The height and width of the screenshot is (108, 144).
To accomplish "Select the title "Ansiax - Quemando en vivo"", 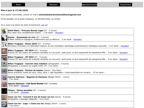I will tap(22, 37).
